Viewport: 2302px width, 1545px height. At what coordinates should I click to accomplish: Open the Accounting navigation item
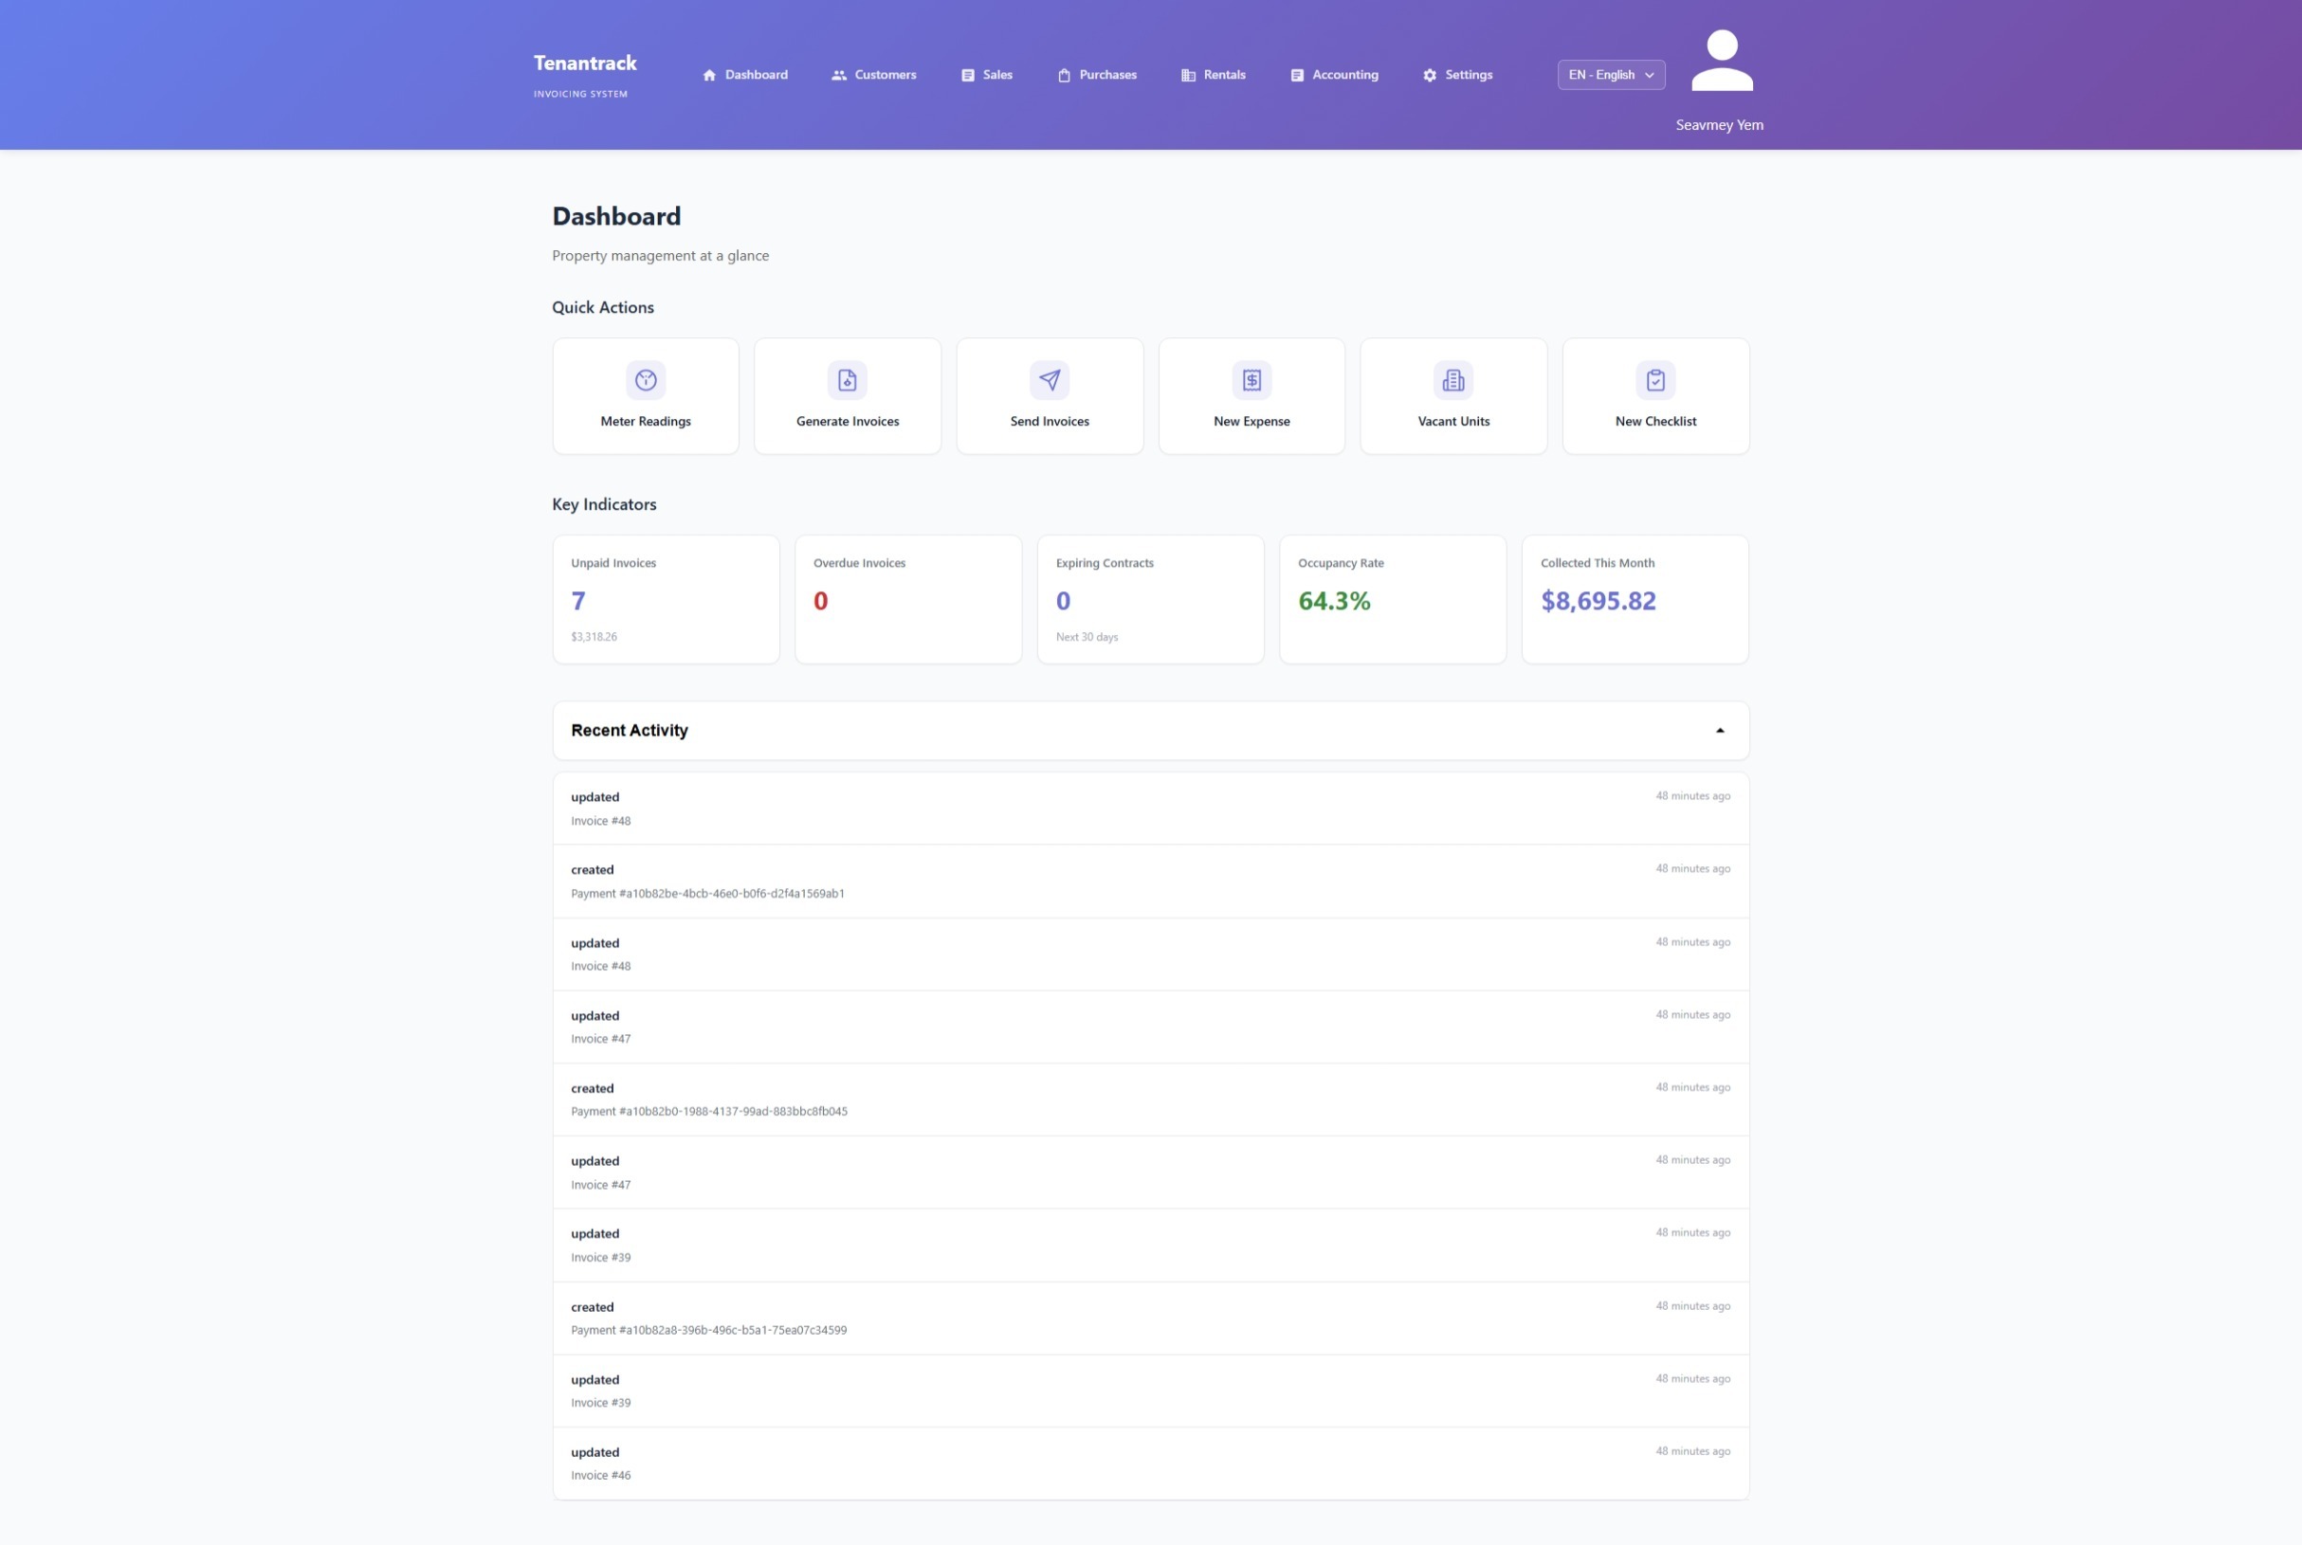tap(1334, 75)
